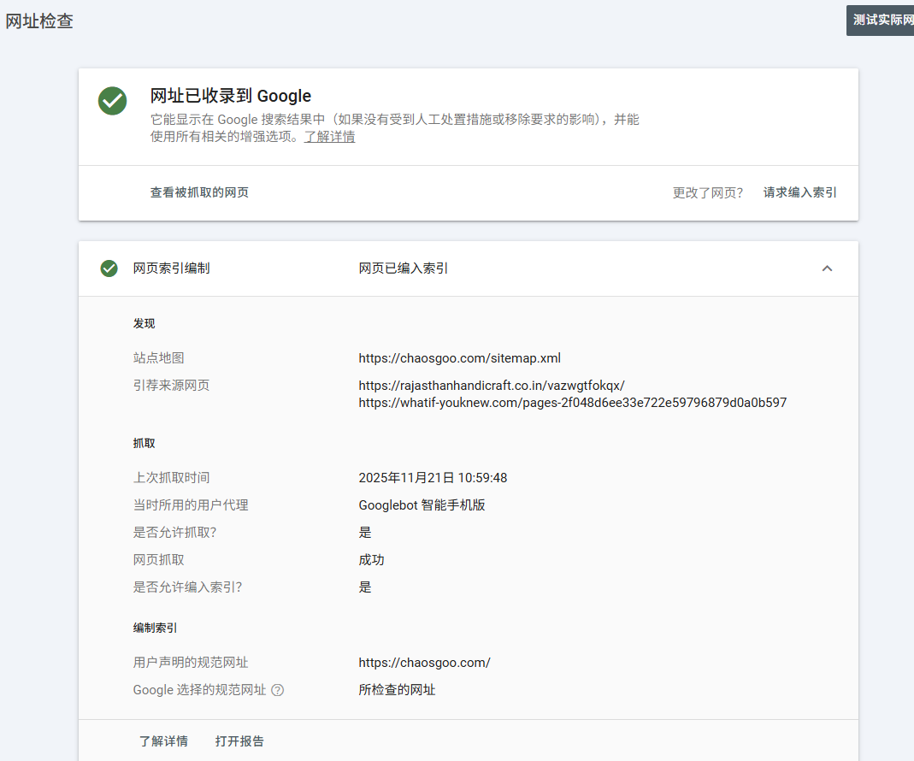Click the user-declared canonical URL https://chaosgoo.com/
Image resolution: width=914 pixels, height=761 pixels.
(x=424, y=663)
